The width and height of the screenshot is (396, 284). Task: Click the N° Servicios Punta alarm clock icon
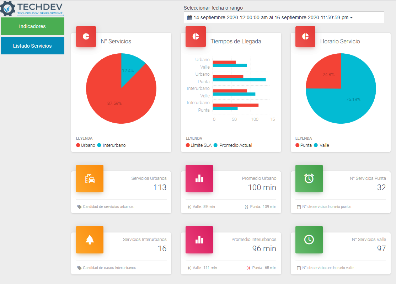(x=309, y=178)
